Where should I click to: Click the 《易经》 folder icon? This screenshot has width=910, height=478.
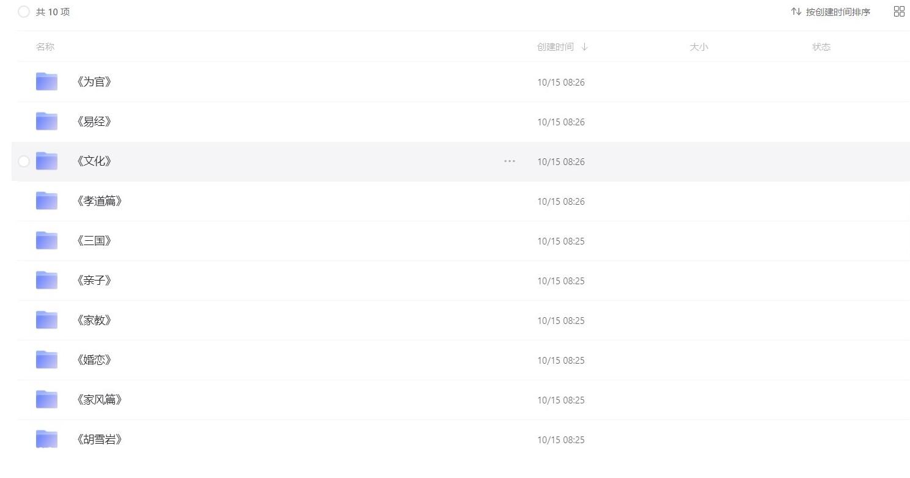coord(46,121)
